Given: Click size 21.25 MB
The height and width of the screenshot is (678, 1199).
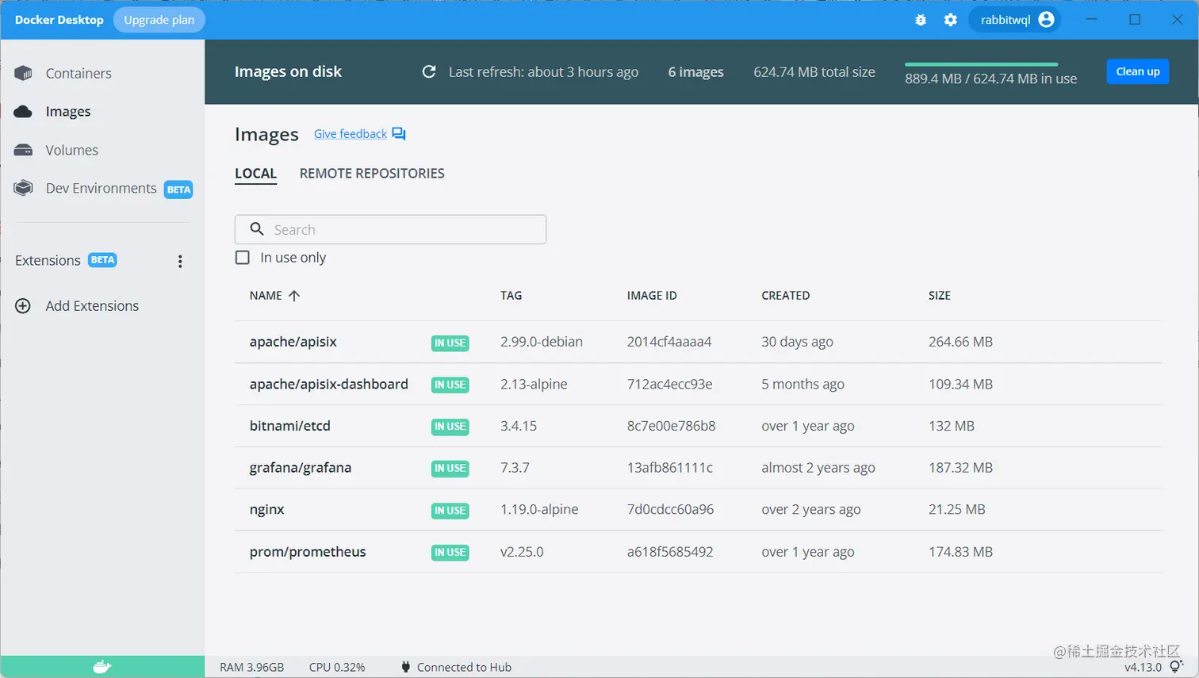Looking at the screenshot, I should tap(956, 510).
